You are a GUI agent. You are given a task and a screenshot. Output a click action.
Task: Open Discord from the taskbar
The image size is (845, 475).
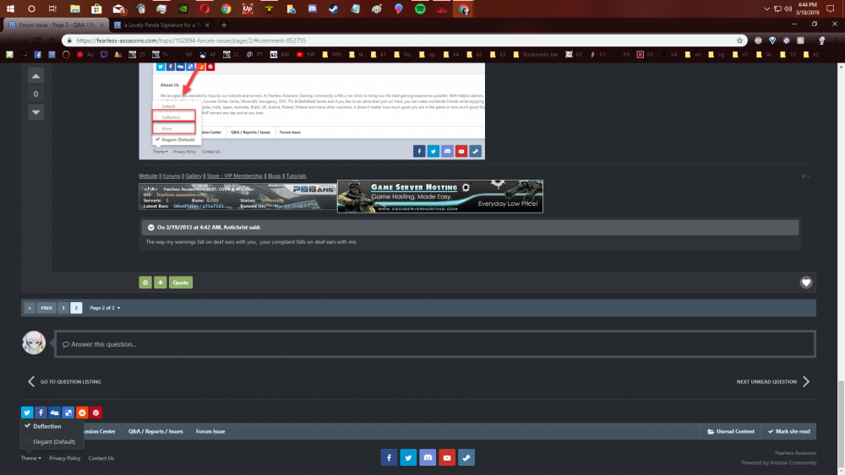tap(312, 9)
